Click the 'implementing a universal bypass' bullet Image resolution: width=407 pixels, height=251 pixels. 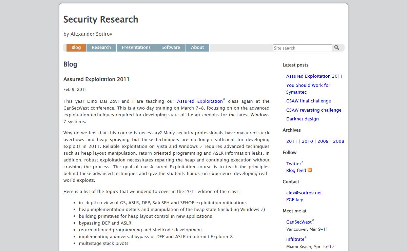pos(156,237)
